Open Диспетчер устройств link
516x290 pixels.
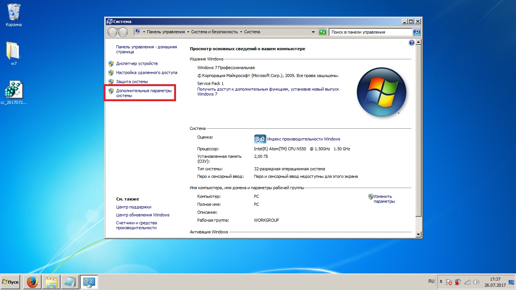pos(137,63)
